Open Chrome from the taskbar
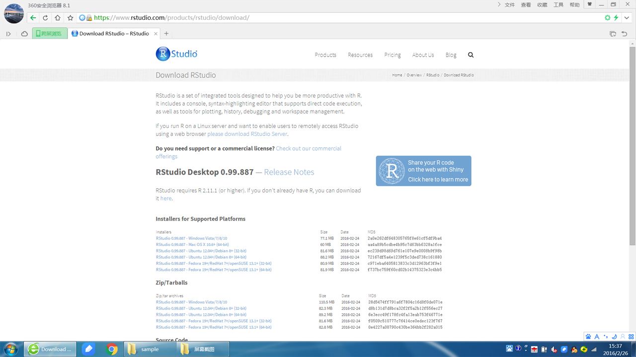 (x=112, y=349)
